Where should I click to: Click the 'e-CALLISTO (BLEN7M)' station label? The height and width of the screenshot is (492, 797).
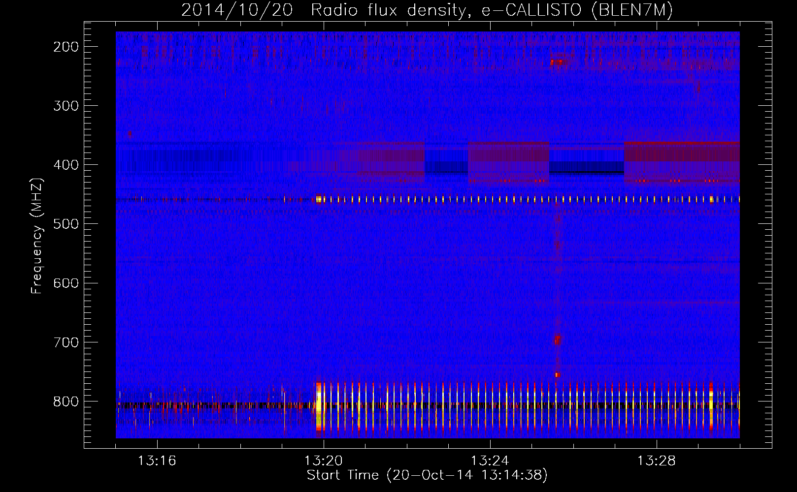[x=577, y=10]
